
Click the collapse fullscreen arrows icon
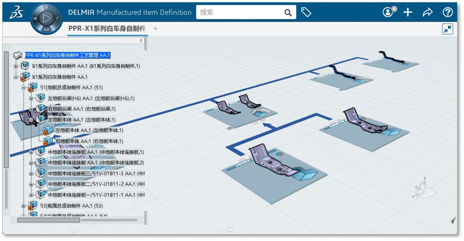448,29
